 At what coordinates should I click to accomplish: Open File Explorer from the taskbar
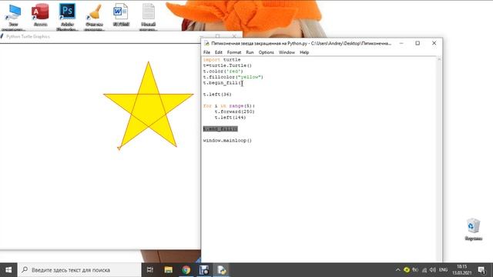click(x=168, y=270)
